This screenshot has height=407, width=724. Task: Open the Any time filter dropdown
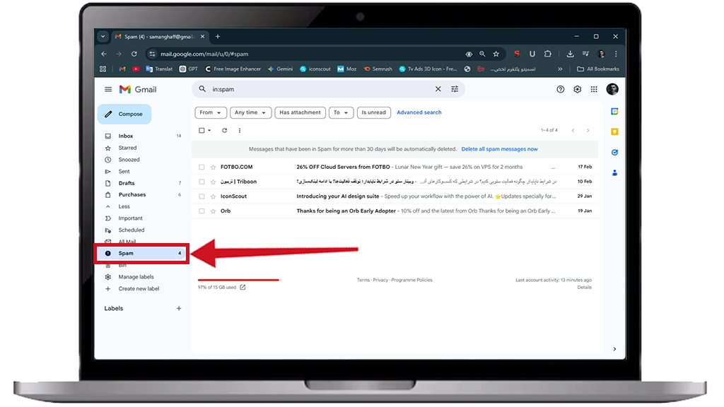251,112
